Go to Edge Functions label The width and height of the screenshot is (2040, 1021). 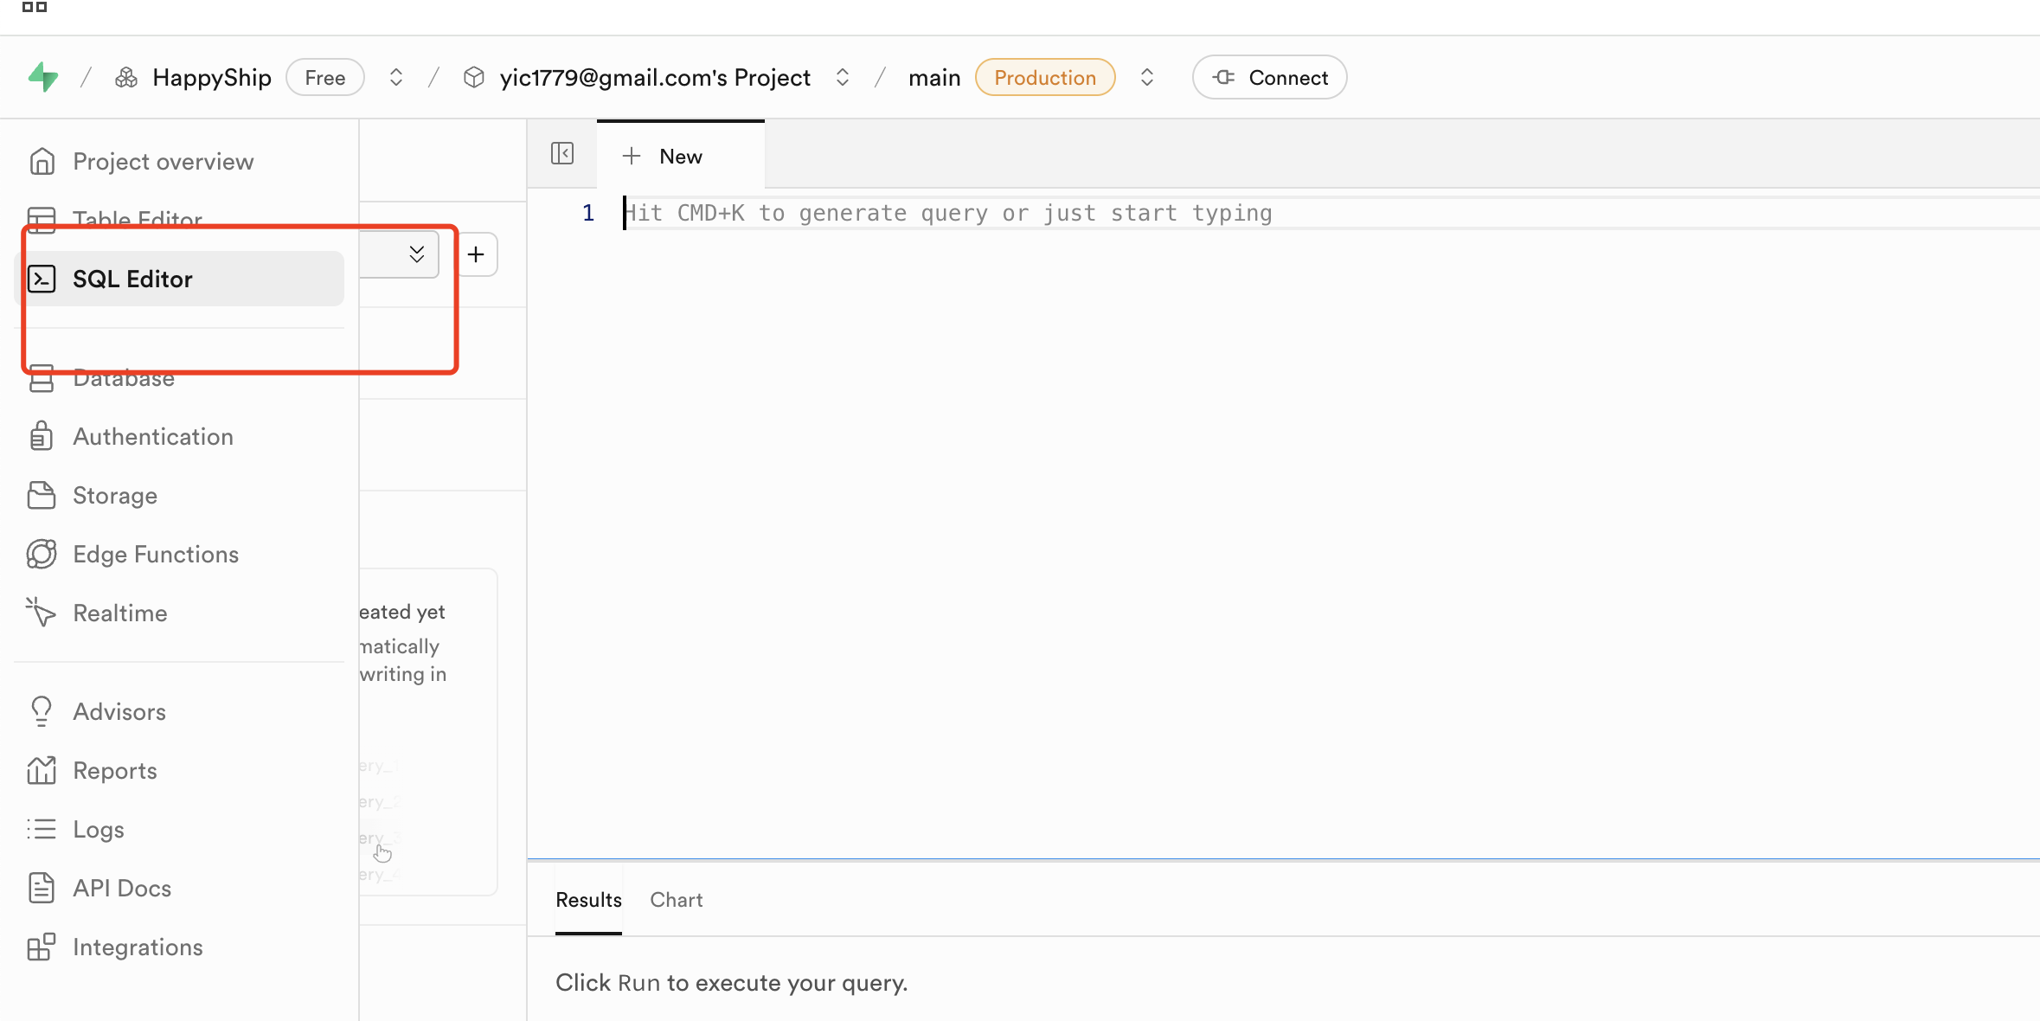pos(156,554)
